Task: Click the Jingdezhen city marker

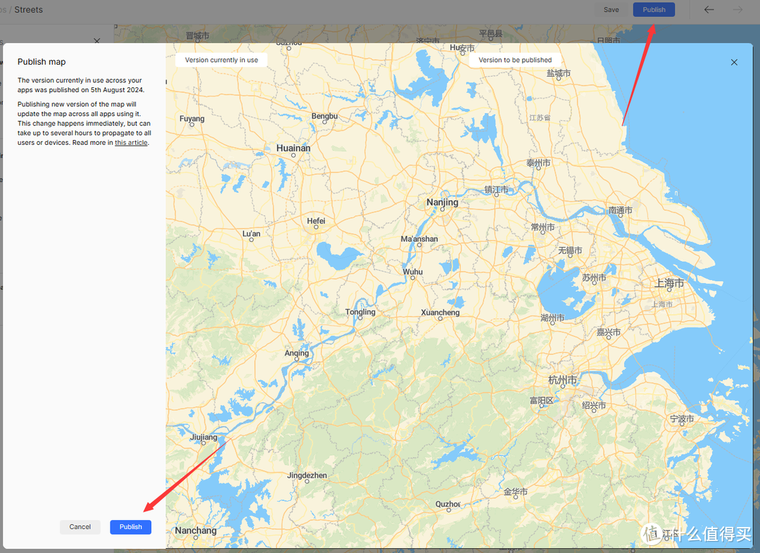Action: [307, 483]
